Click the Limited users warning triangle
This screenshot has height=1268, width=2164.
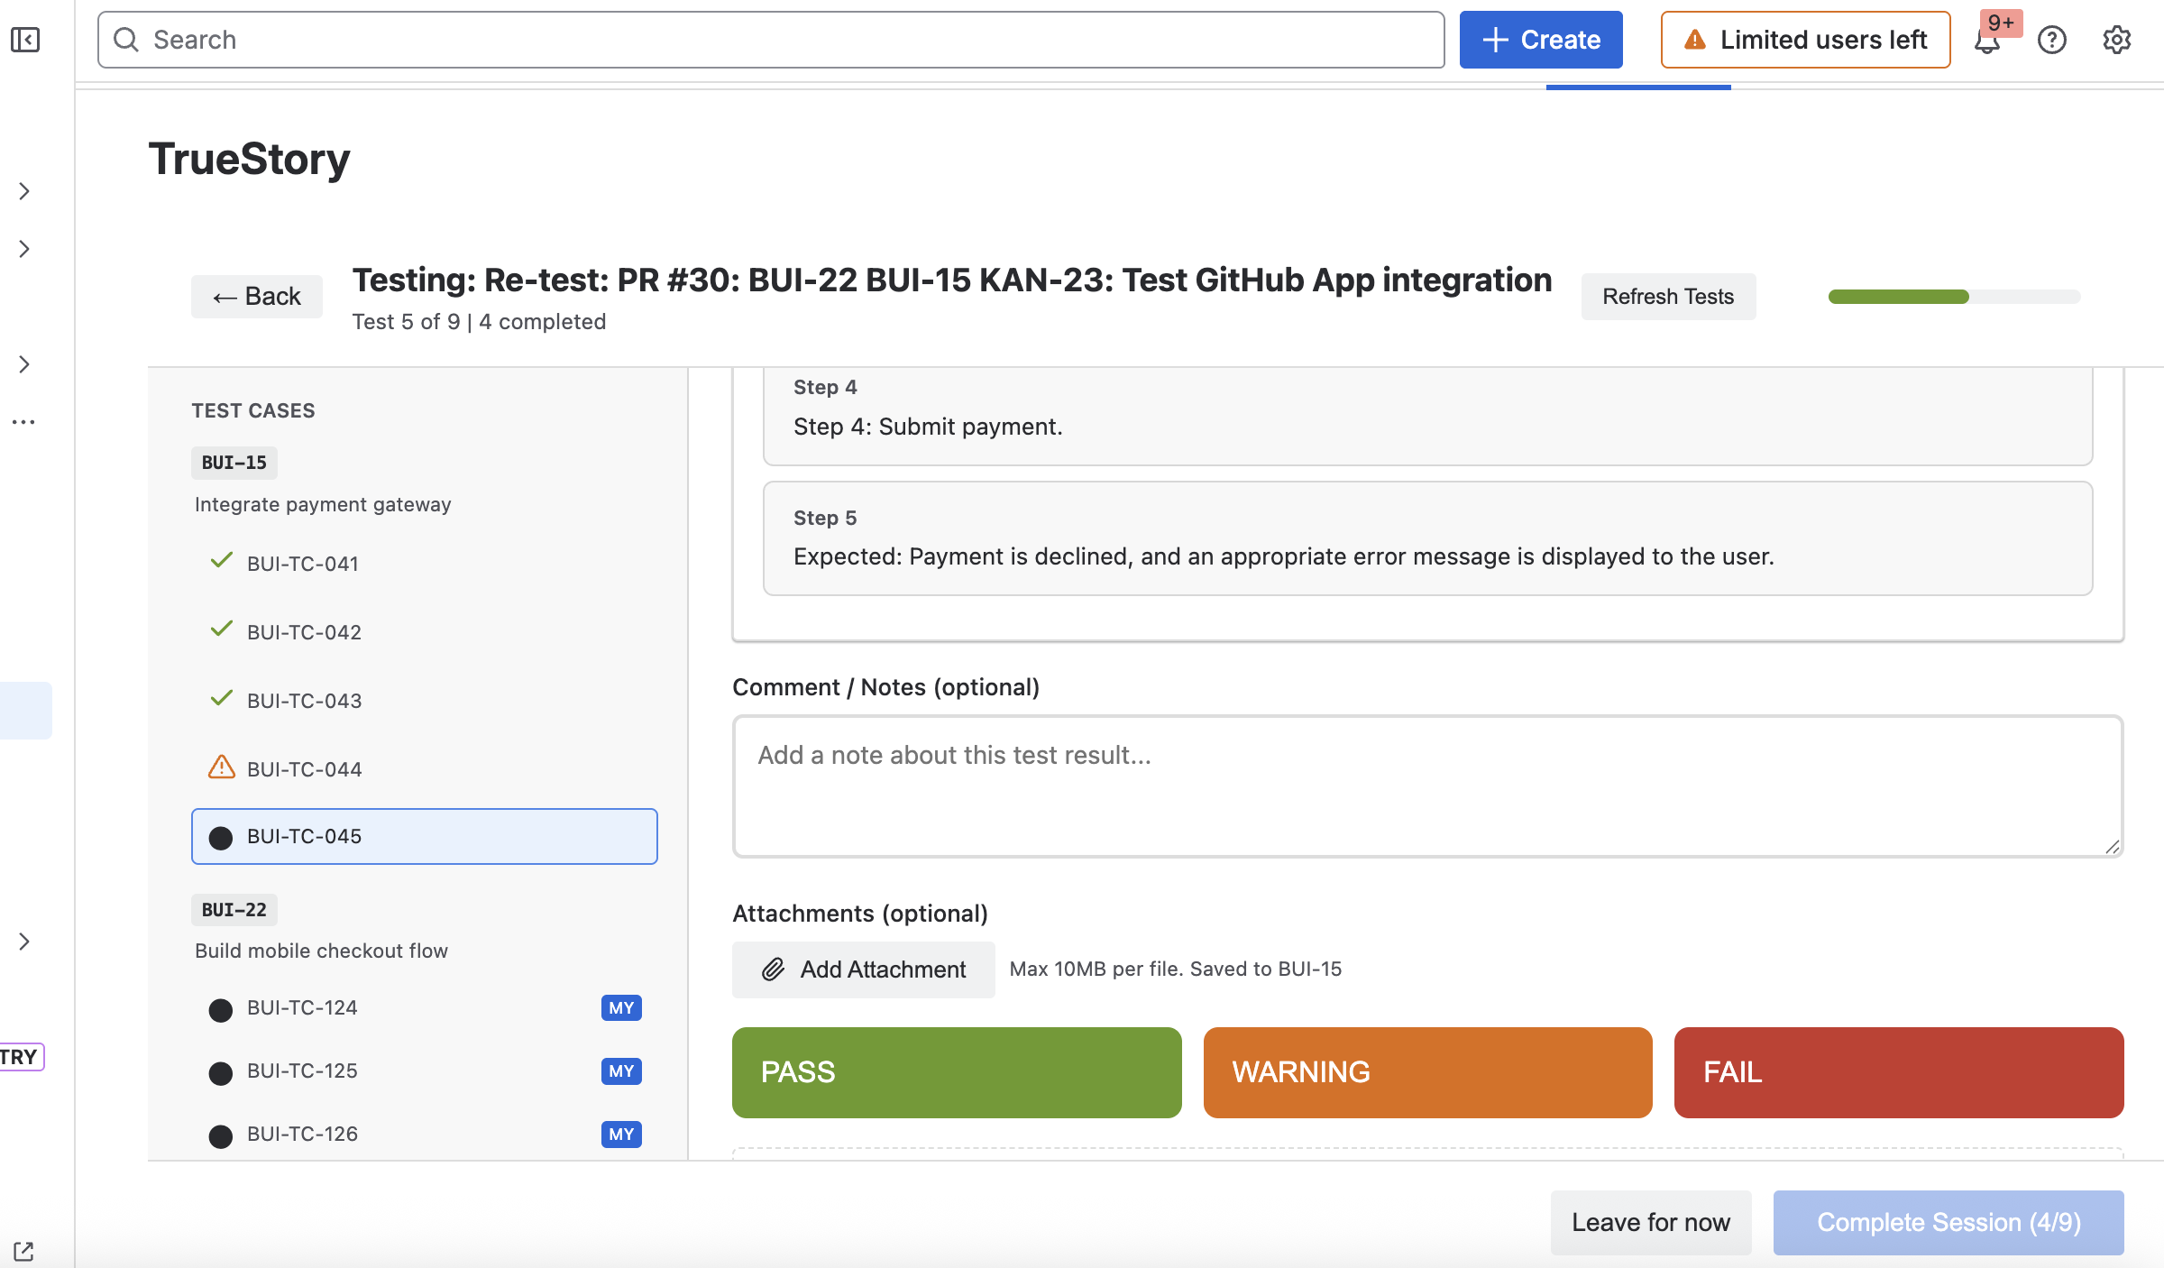coord(1695,40)
